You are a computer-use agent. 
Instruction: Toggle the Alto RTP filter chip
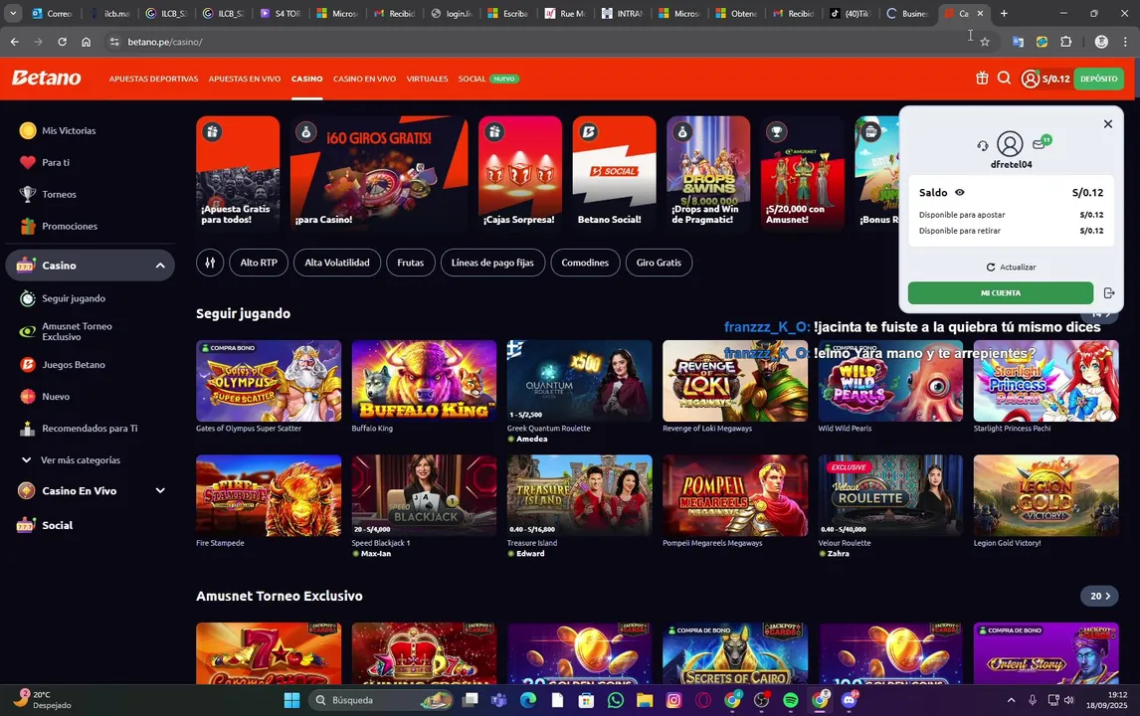pos(259,263)
